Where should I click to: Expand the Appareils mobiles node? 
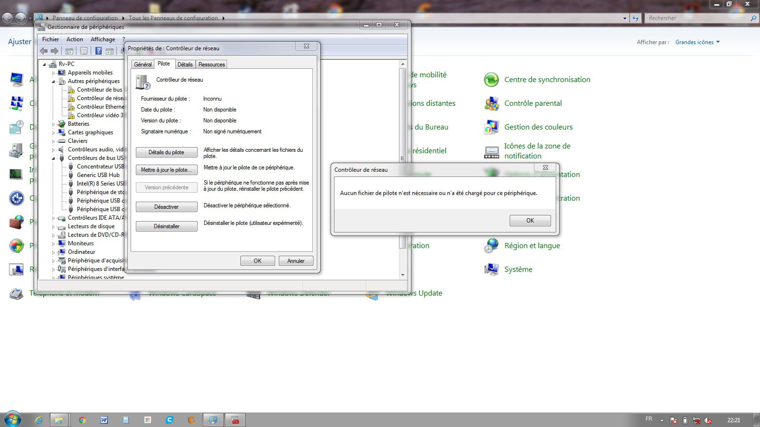[53, 73]
